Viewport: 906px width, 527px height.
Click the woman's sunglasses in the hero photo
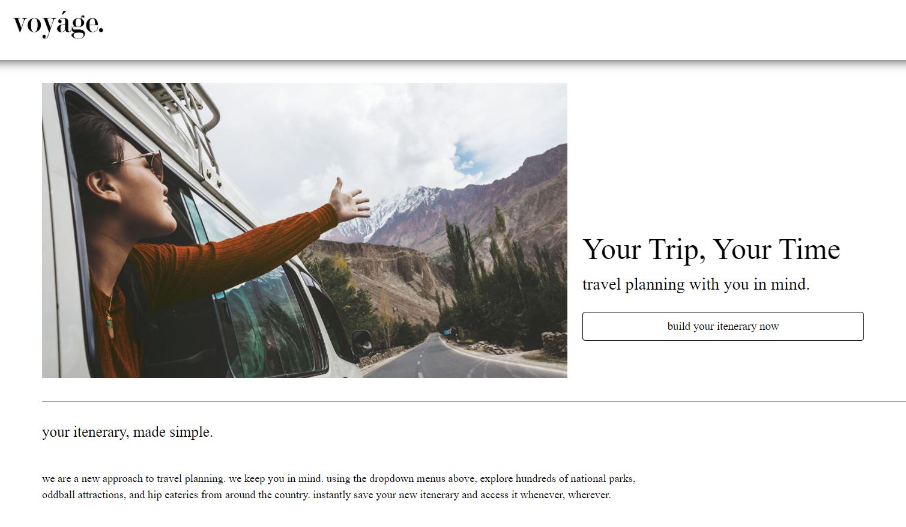click(x=142, y=163)
